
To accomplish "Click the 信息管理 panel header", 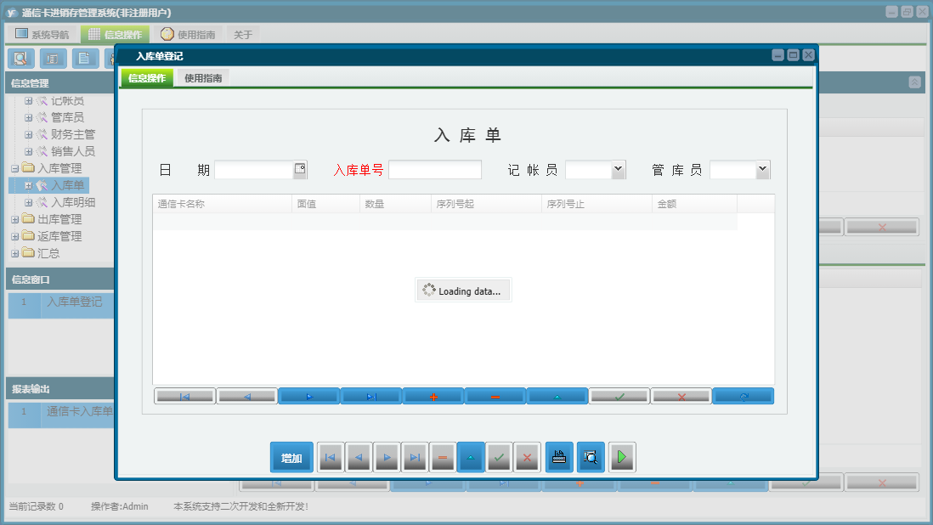I will (x=59, y=83).
